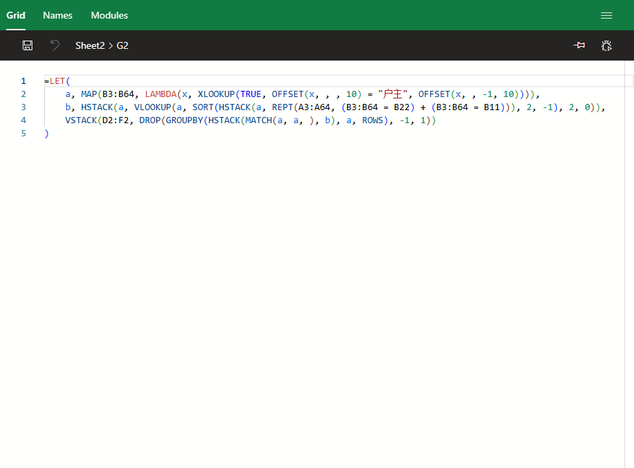The image size is (634, 468).
Task: Click the save formula icon
Action: tap(28, 45)
